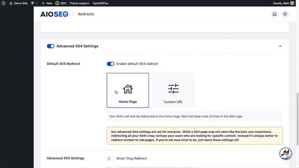Enable the Smart Slug Redirect toggle
This screenshot has width=299, height=168.
[x=110, y=159]
